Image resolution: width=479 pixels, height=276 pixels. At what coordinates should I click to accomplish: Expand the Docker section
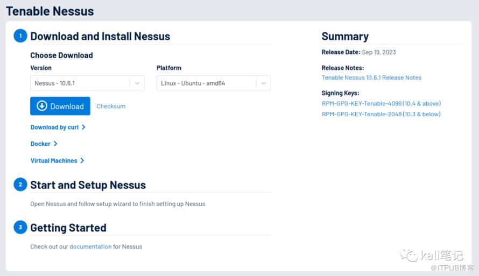click(44, 144)
